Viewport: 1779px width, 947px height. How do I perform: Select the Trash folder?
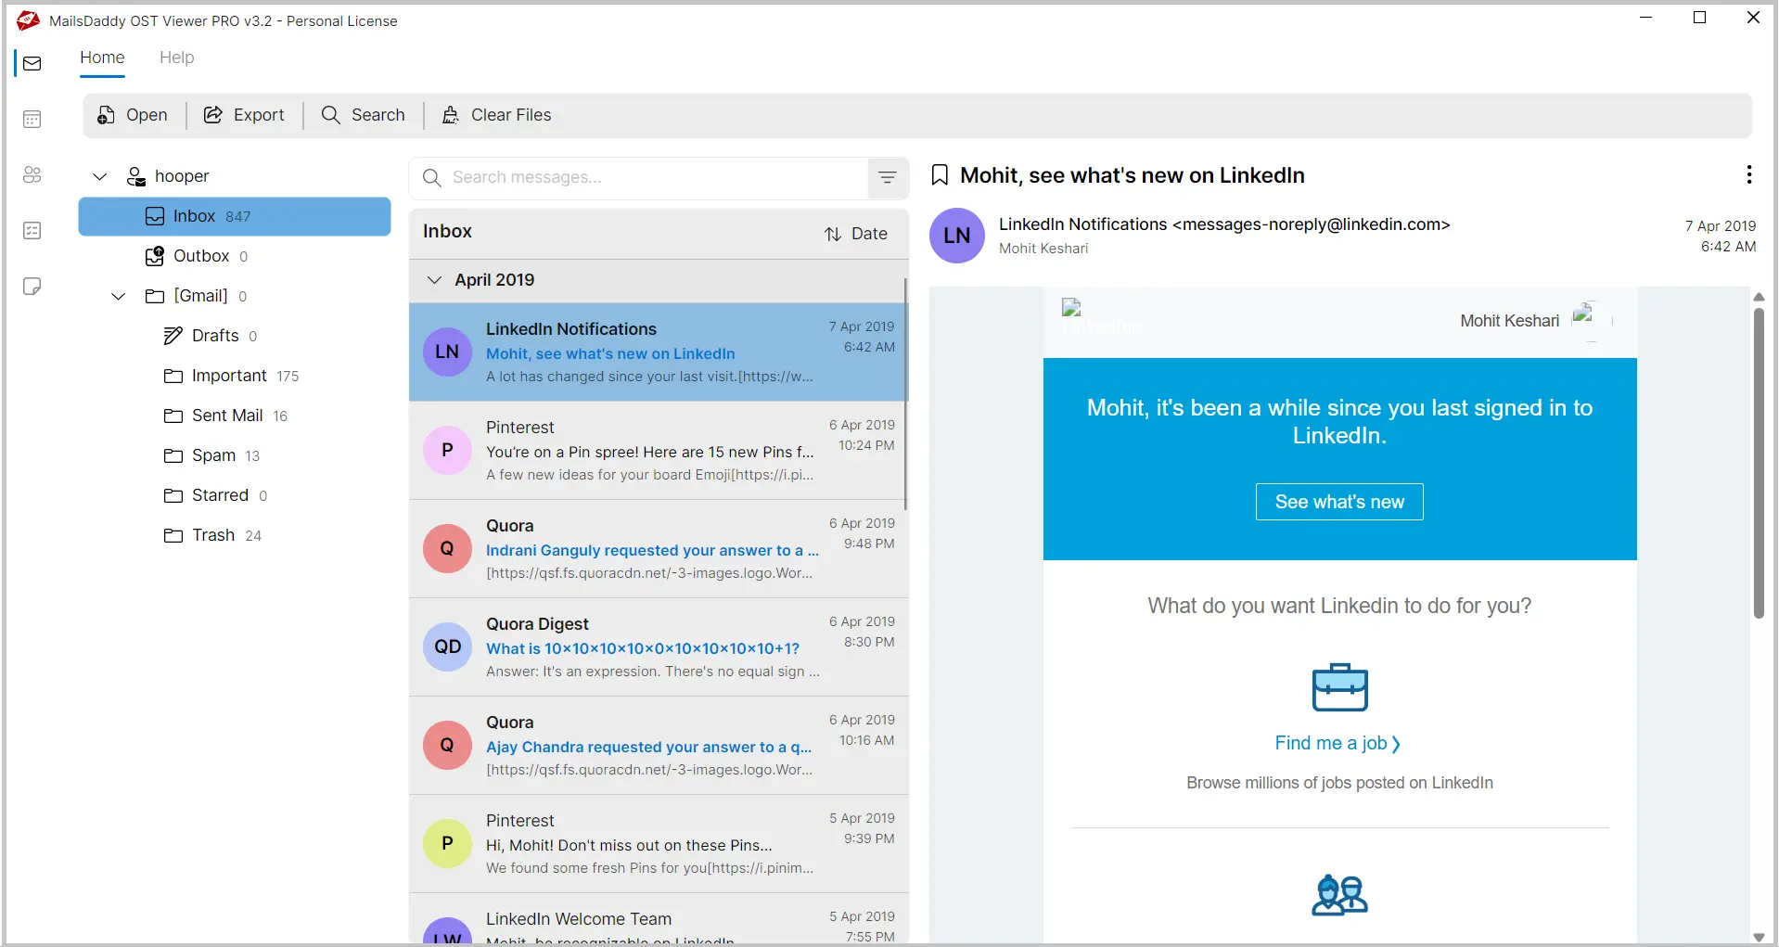[213, 535]
